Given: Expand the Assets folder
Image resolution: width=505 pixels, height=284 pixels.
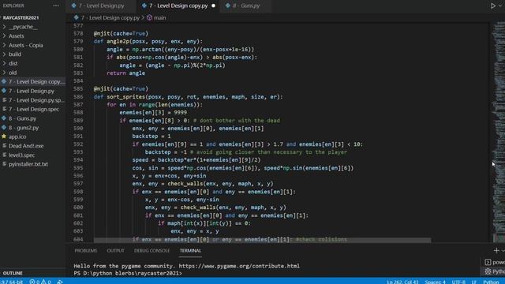Looking at the screenshot, I should tap(16, 35).
